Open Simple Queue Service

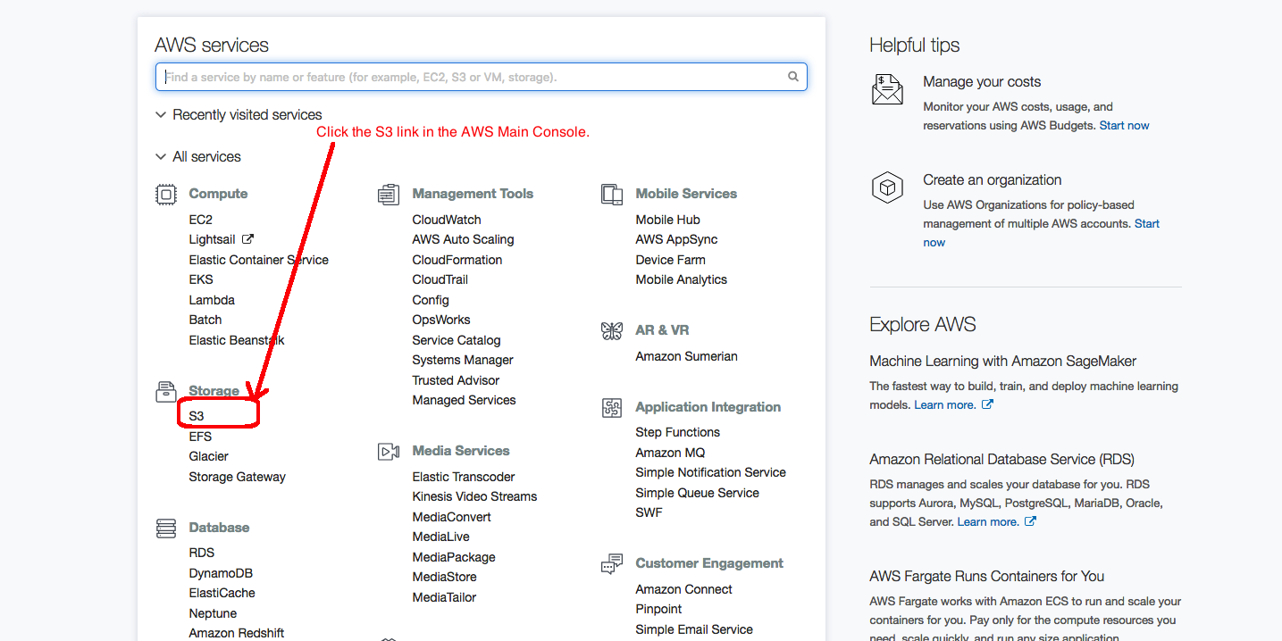[697, 493]
